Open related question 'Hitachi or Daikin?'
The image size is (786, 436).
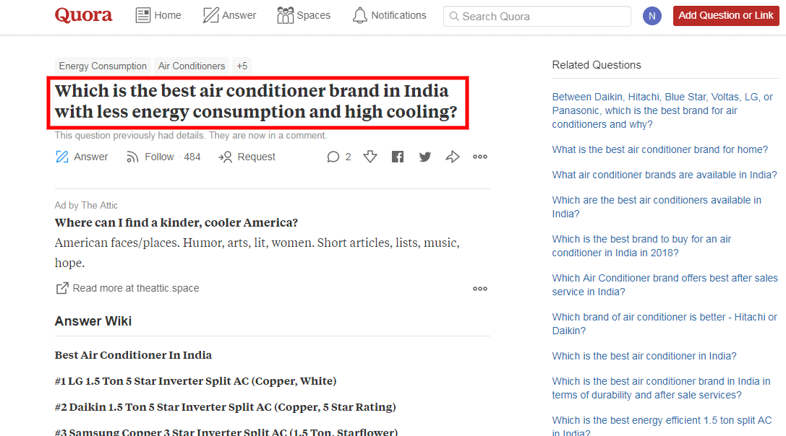pos(665,324)
